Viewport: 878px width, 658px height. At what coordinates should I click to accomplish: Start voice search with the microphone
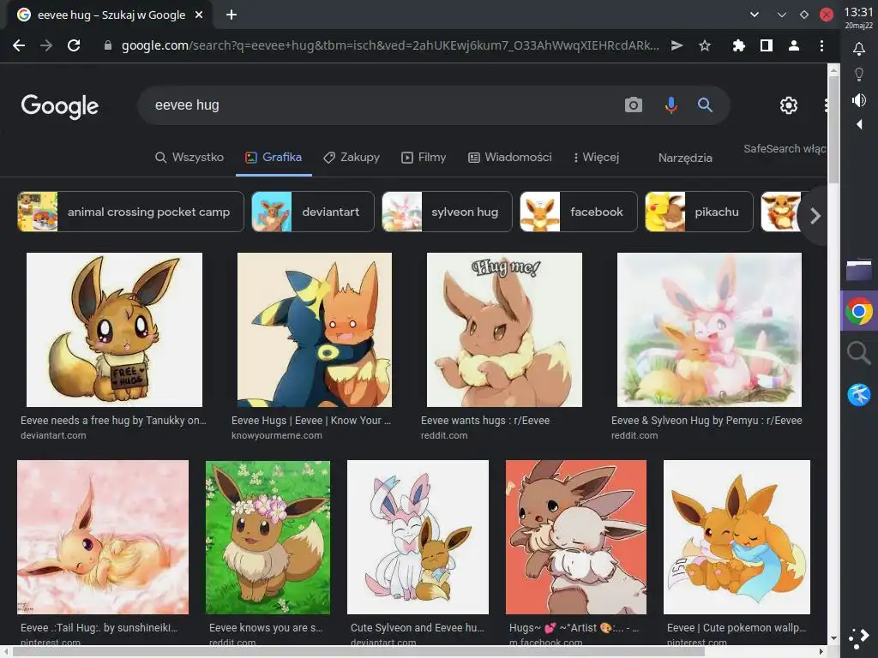coord(671,105)
